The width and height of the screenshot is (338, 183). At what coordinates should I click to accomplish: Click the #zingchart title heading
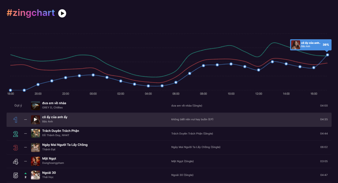(31, 13)
